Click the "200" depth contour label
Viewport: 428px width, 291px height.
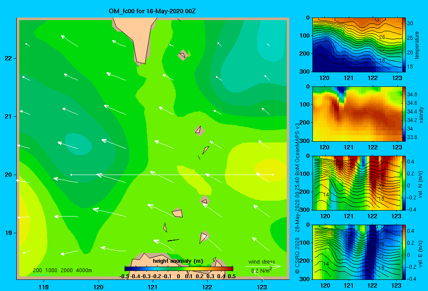point(37,270)
